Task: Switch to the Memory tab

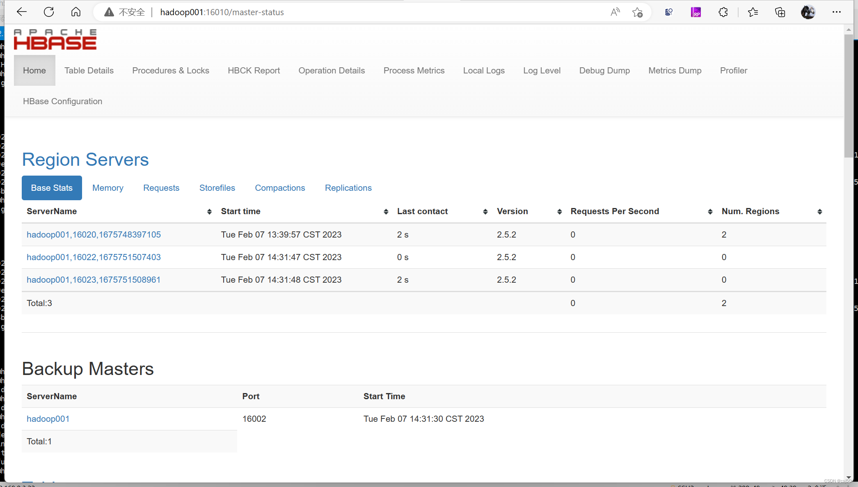Action: coord(108,187)
